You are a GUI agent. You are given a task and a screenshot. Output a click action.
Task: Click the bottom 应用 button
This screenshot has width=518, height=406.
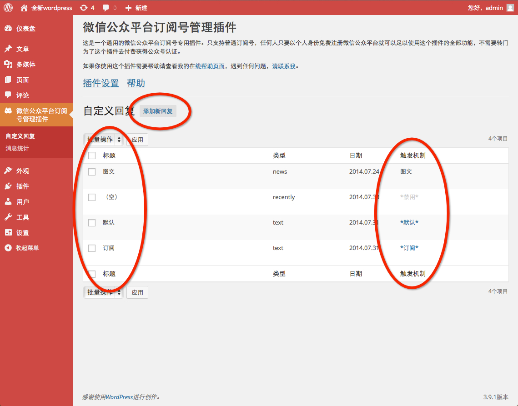pos(137,292)
